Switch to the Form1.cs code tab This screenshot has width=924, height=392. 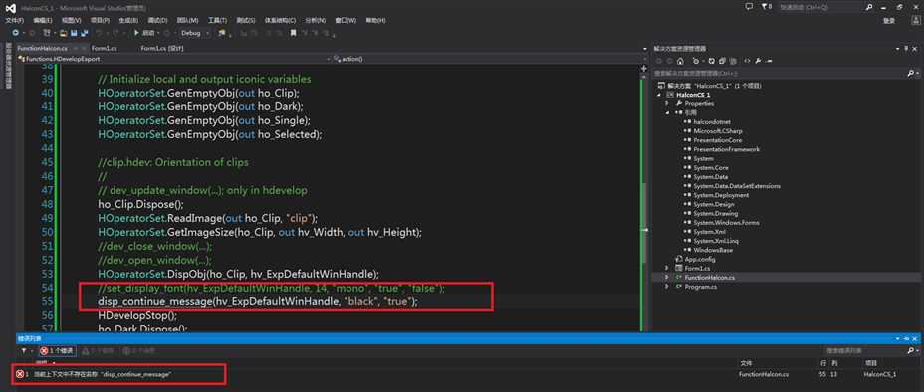pos(105,49)
